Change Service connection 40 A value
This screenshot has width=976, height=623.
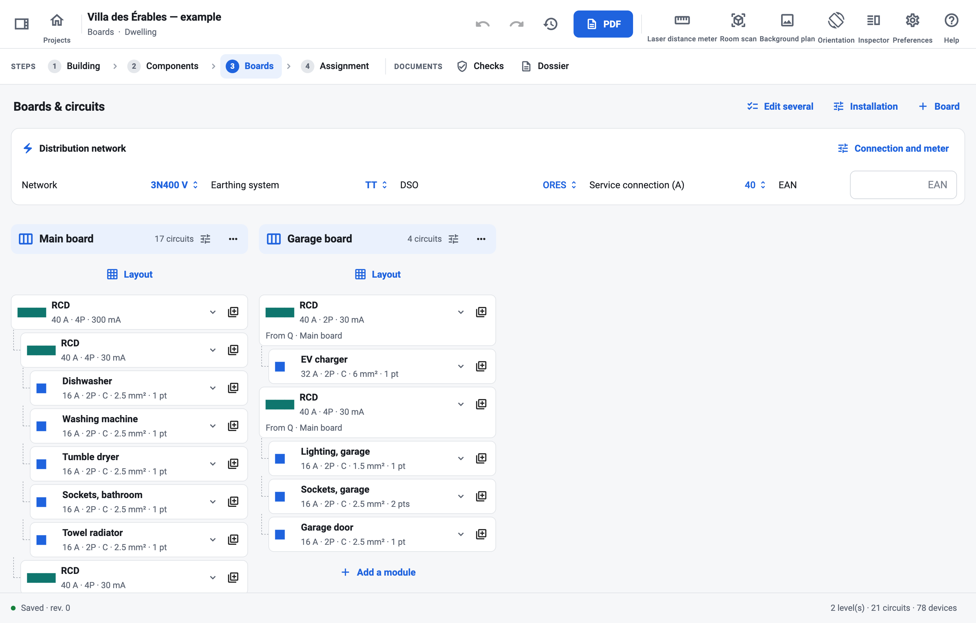[x=755, y=185]
